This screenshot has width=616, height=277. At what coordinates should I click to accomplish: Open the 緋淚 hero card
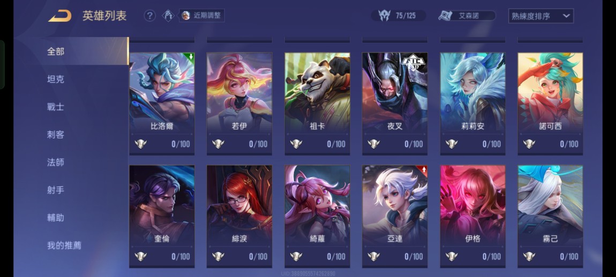tap(239, 217)
